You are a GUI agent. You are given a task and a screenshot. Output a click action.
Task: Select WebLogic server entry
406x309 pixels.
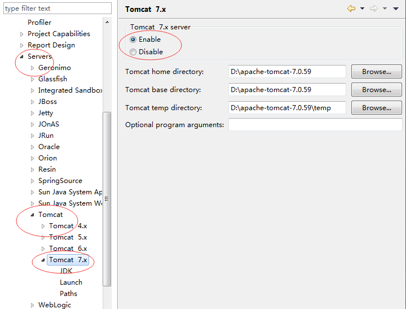pyautogui.click(x=55, y=305)
